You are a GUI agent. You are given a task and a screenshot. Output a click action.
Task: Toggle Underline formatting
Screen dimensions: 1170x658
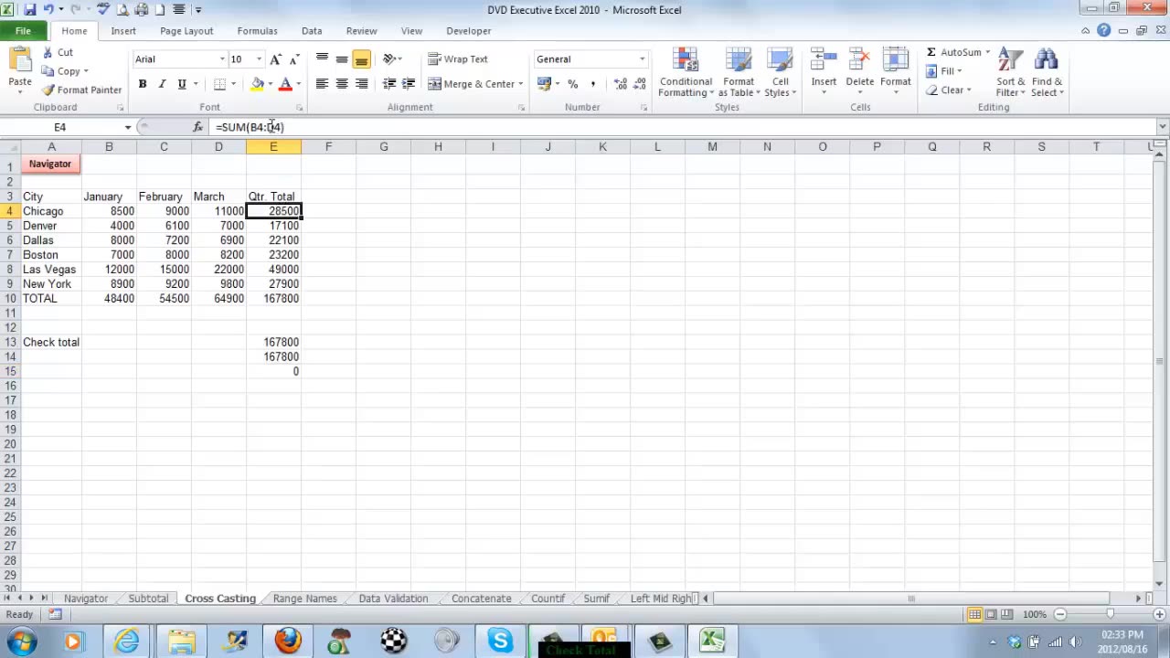click(182, 84)
